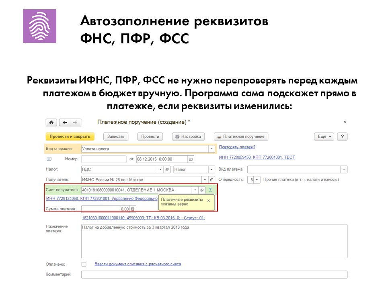
Task: Click the blue question mark hint
Action: (x=210, y=190)
